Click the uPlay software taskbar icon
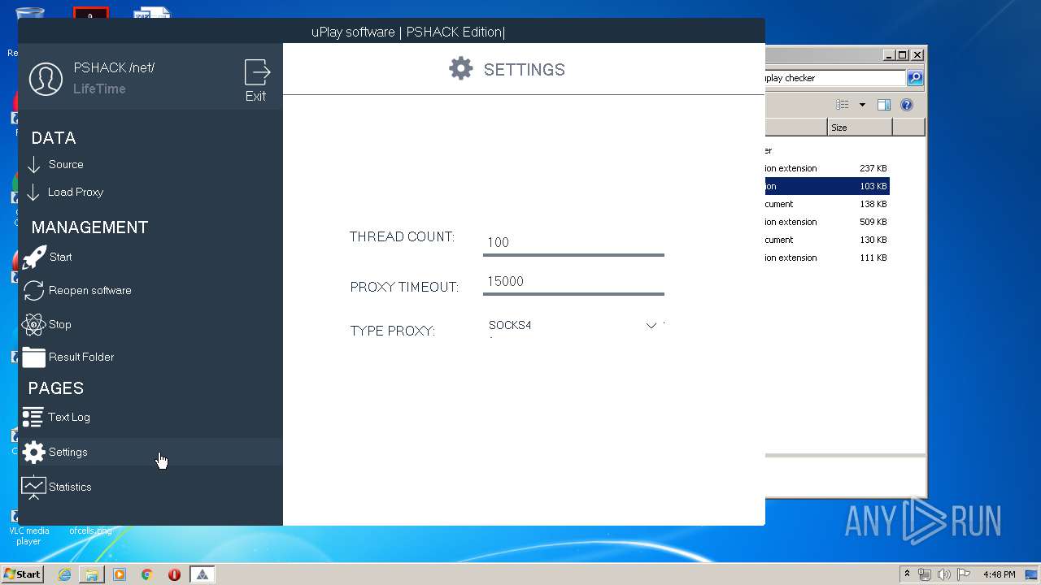The image size is (1041, 585). click(203, 574)
